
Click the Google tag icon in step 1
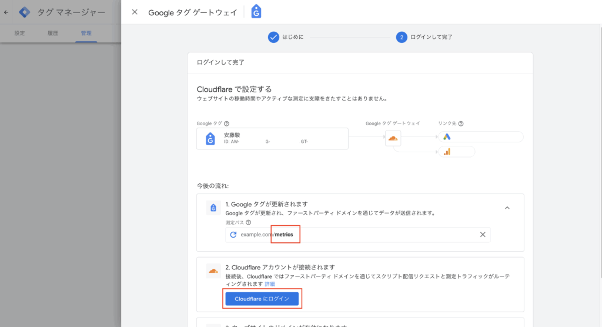213,208
